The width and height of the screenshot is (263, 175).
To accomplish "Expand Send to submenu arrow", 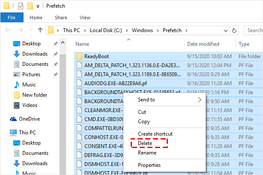I will tap(200, 100).
